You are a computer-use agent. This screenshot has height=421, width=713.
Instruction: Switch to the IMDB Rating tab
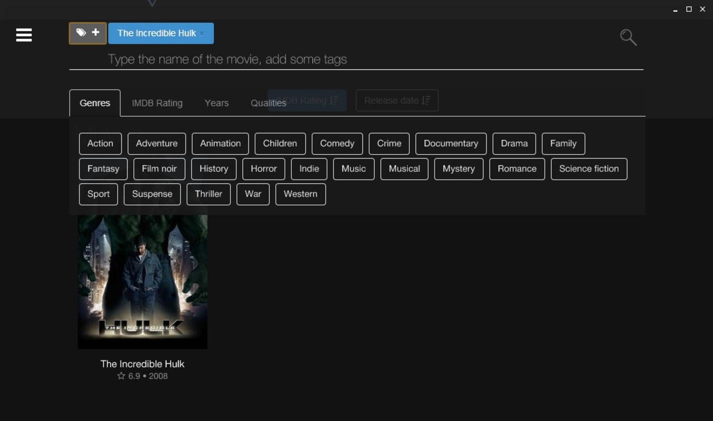[157, 103]
